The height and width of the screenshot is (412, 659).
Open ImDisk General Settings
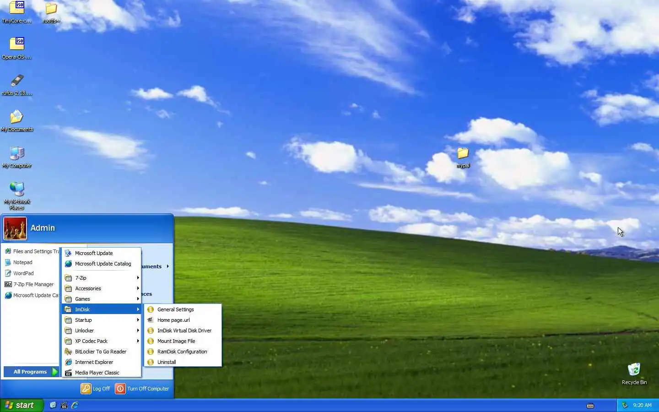[x=183, y=309]
